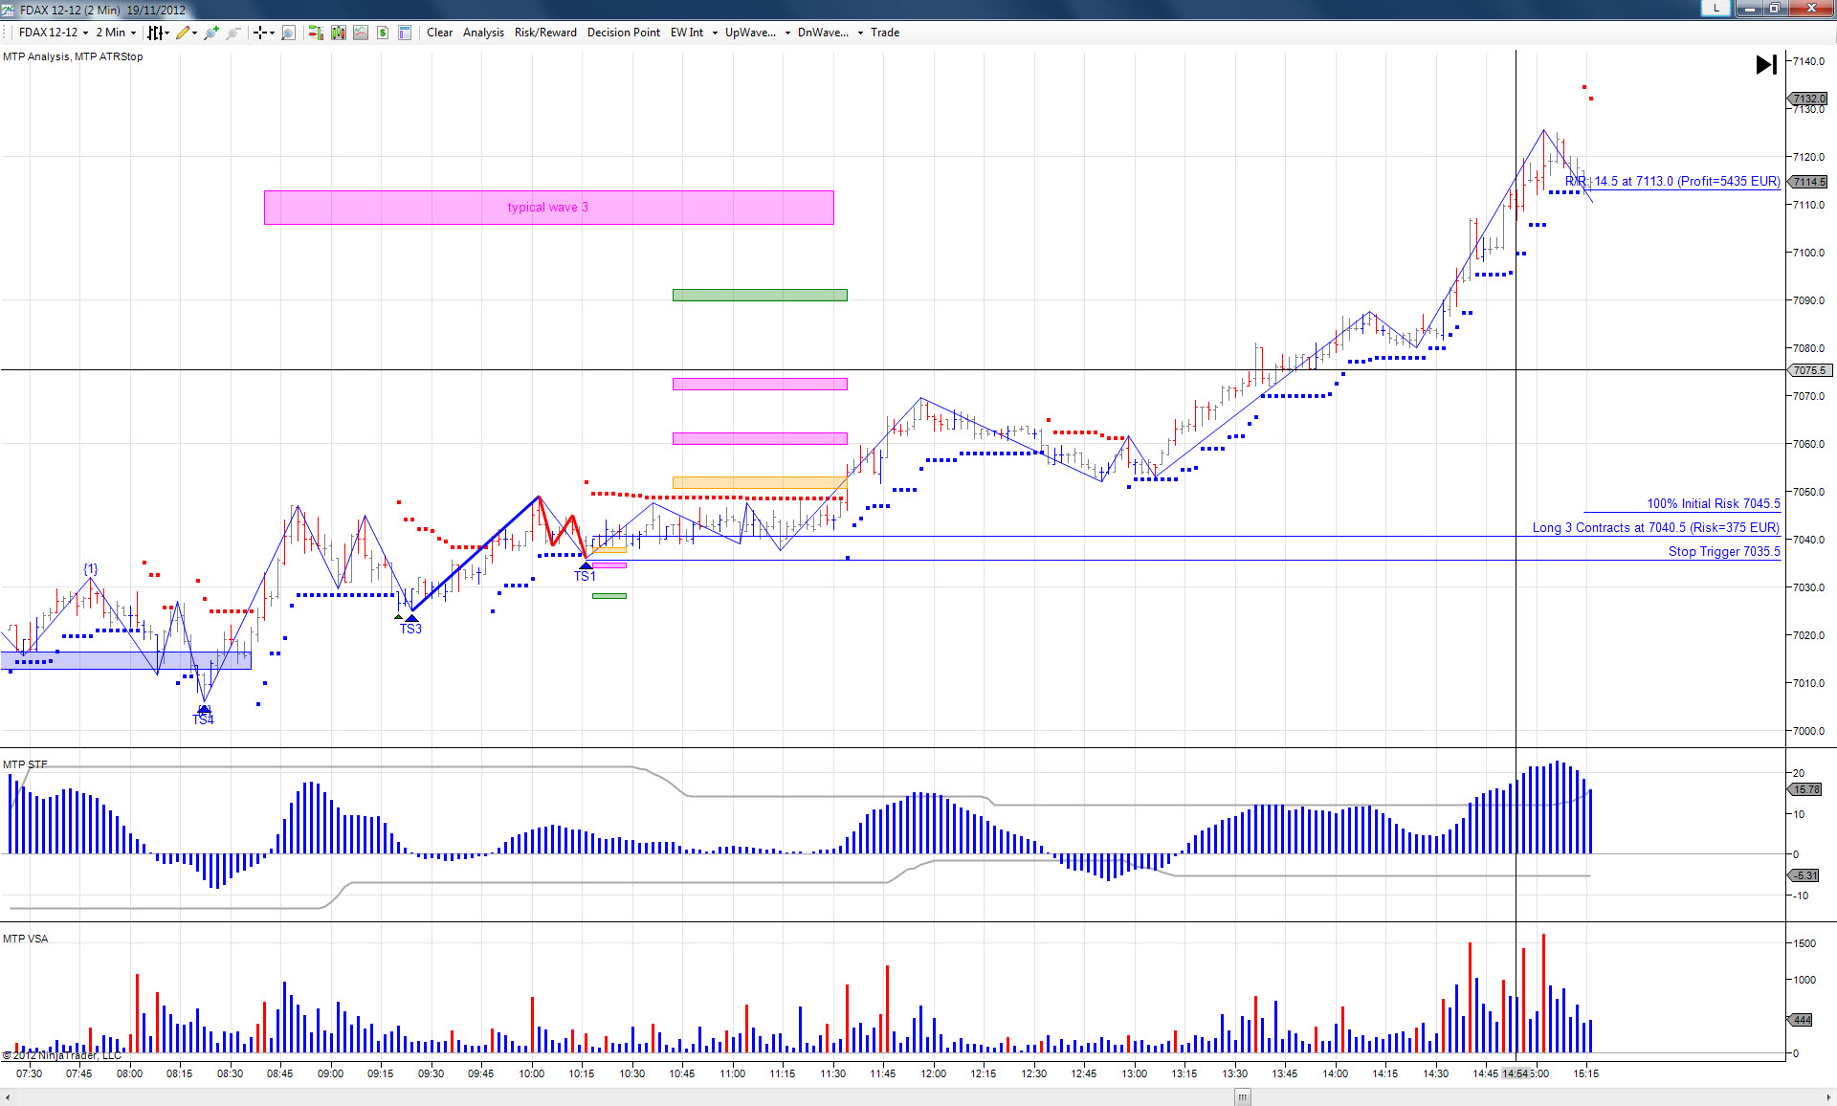
Task: Click the horizontal scrollbar thumb
Action: [1243, 1097]
